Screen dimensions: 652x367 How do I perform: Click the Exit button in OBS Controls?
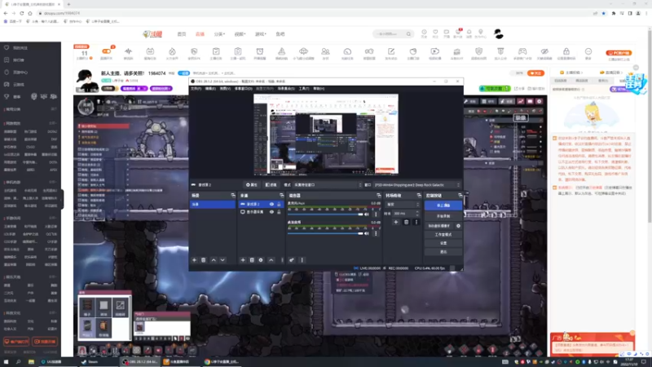443,252
